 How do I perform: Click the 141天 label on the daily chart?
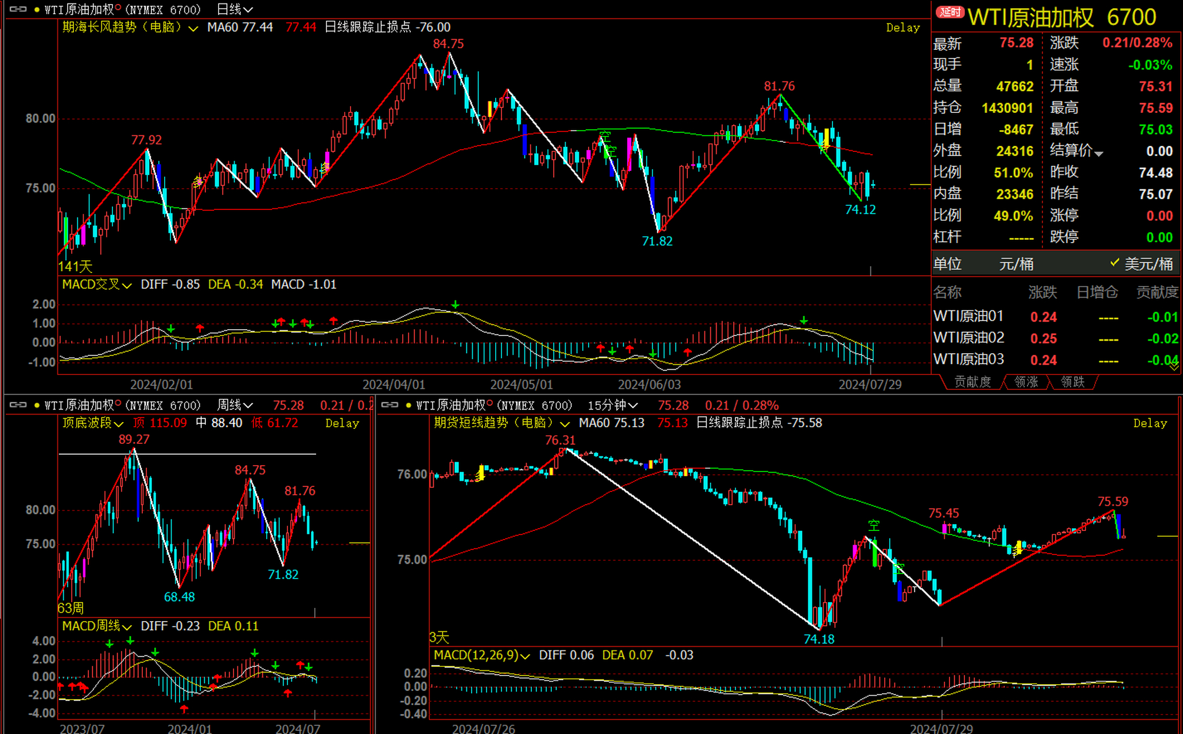click(x=75, y=267)
